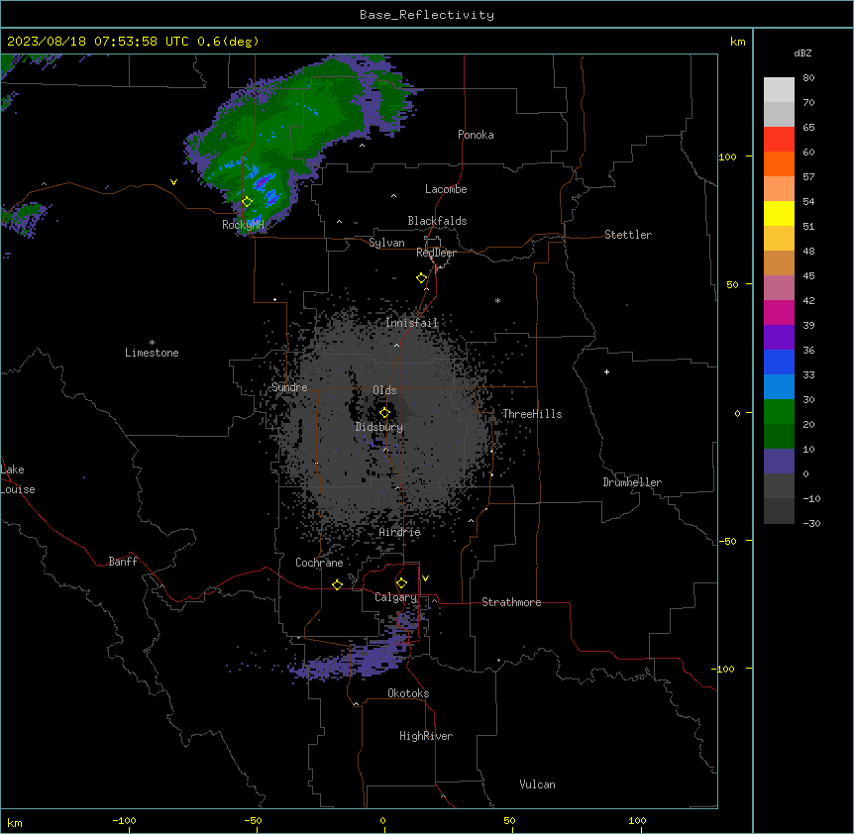The height and width of the screenshot is (834, 854).
Task: Click the Sundre town label
Action: (x=289, y=387)
